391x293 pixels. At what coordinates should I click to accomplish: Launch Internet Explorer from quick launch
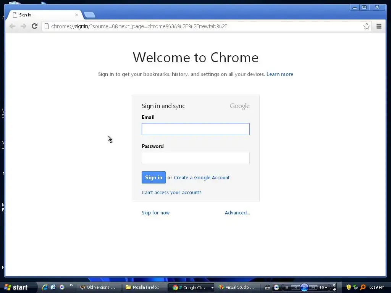(45, 287)
